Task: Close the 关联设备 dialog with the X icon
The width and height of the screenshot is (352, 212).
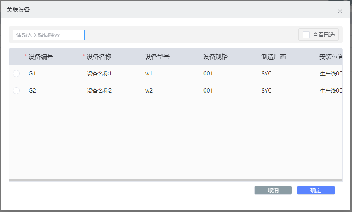Action: pos(340,11)
